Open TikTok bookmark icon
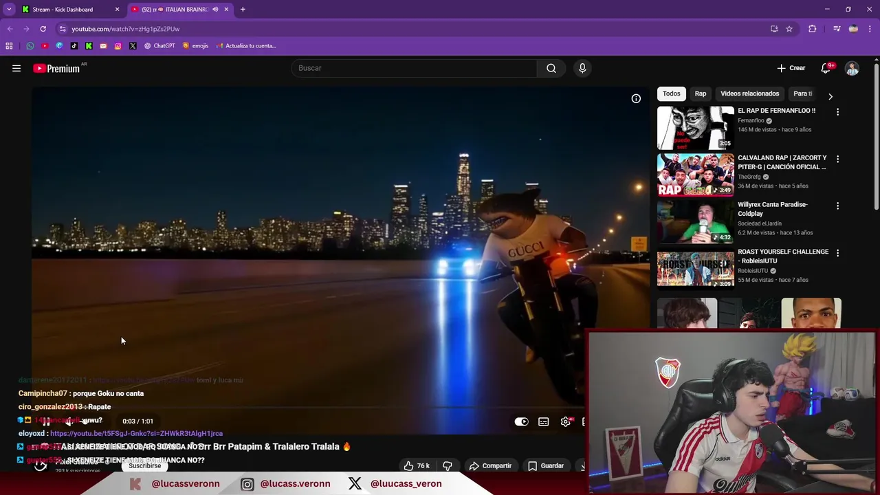The width and height of the screenshot is (880, 495). 74,46
